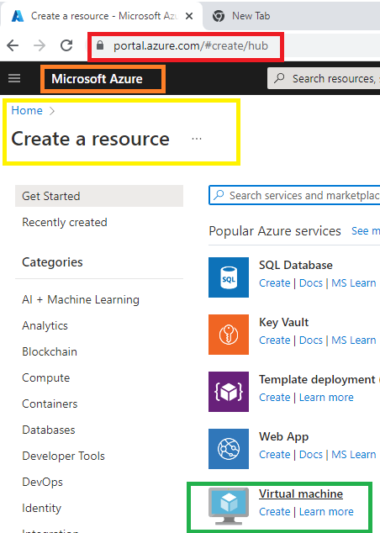Open Recently created in the sidebar

pos(65,222)
